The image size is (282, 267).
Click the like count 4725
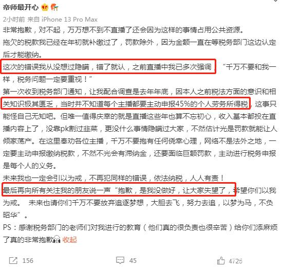pyautogui.click(x=236, y=261)
